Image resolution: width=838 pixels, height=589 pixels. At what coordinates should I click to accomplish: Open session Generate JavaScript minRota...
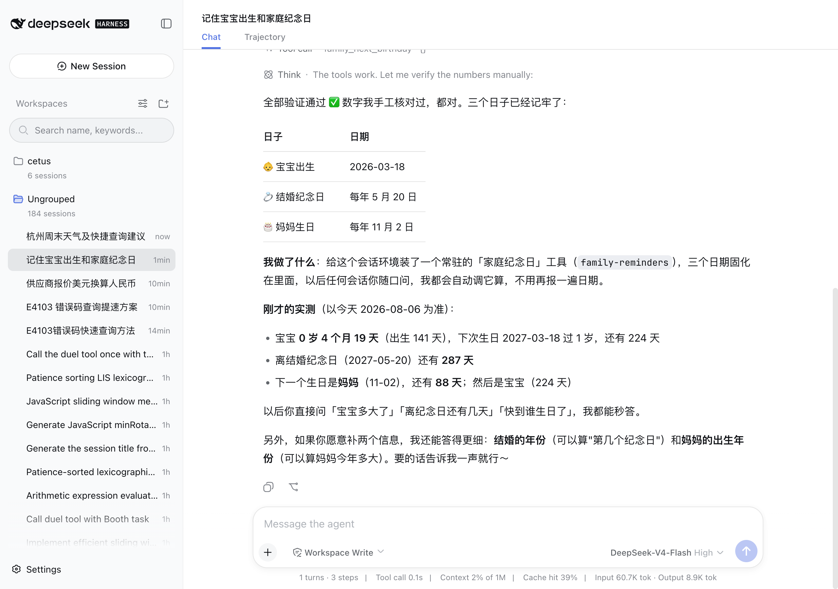point(92,425)
